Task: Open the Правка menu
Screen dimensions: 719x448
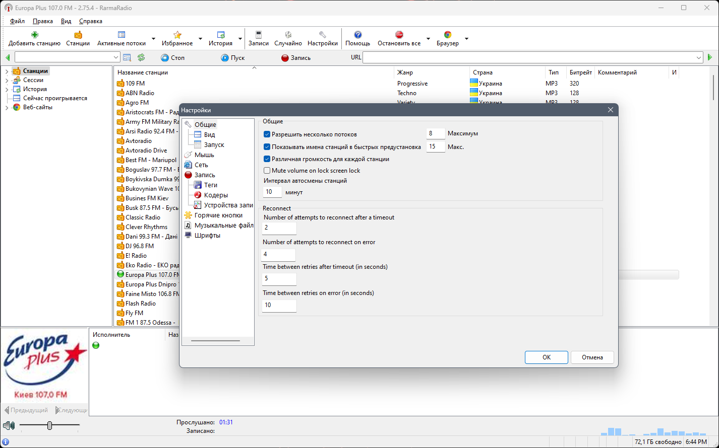Action: pyautogui.click(x=43, y=21)
